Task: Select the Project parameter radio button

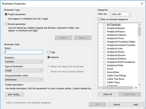Action: point(6,14)
